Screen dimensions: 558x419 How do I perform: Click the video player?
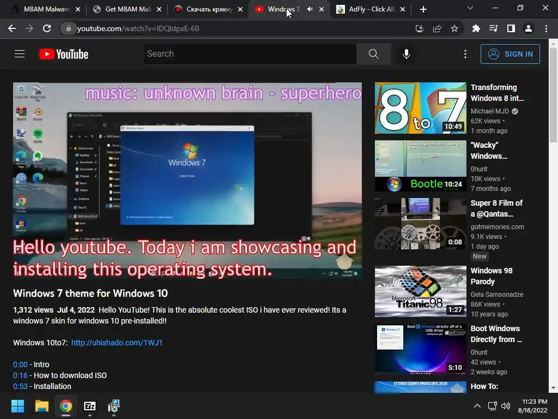[x=187, y=181]
